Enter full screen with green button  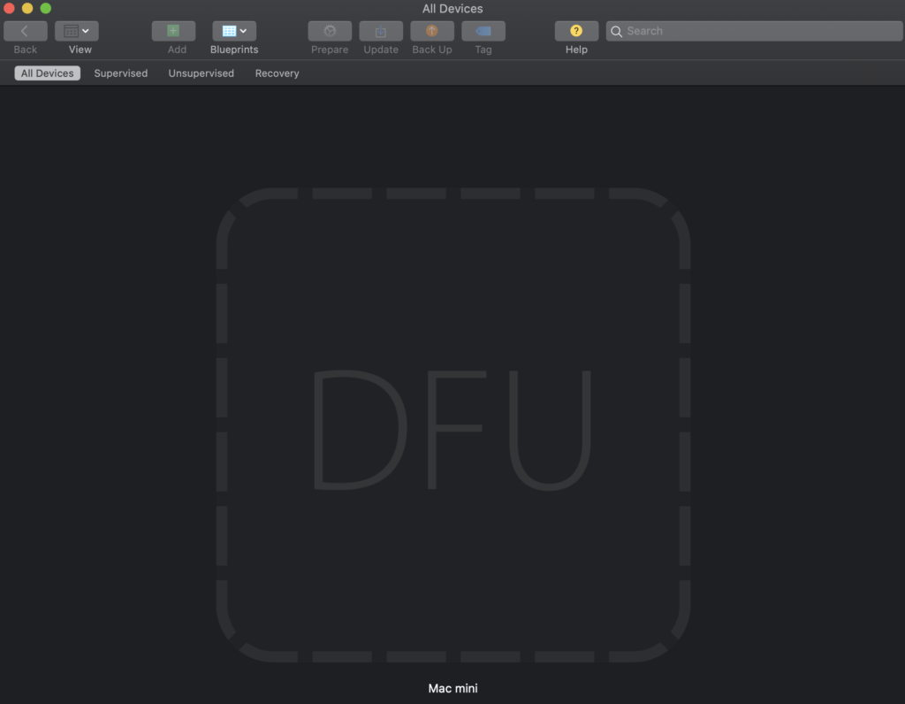pos(46,8)
